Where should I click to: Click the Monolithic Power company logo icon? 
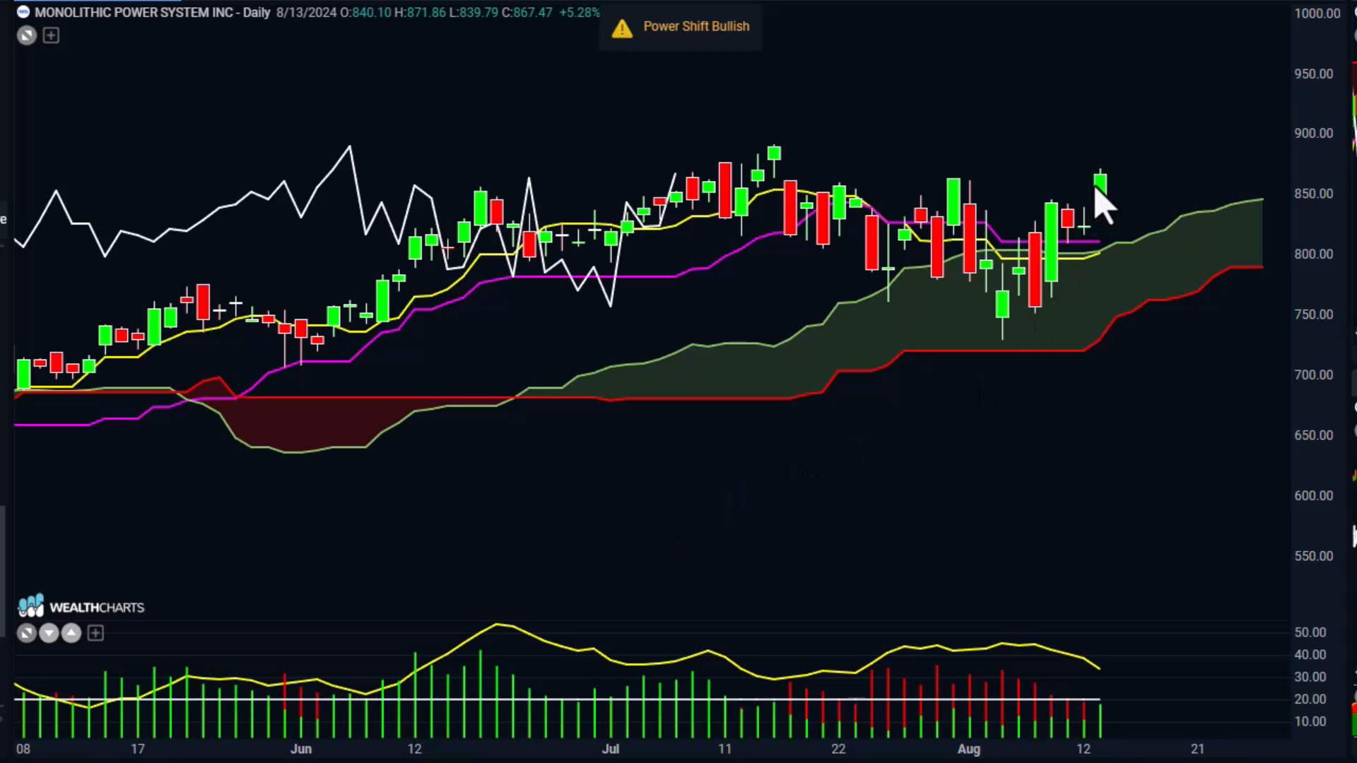(x=23, y=11)
